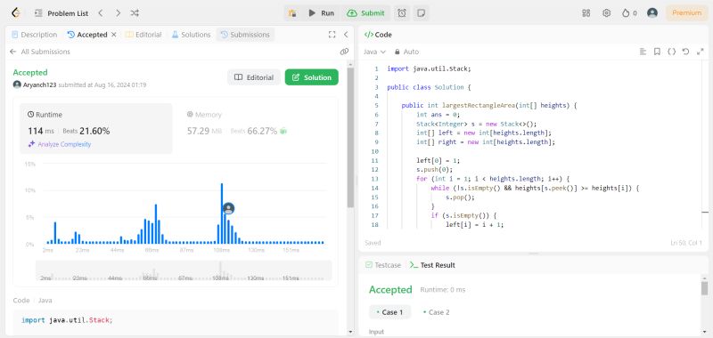
Task: Collapse the left description panel
Action: coord(346,35)
